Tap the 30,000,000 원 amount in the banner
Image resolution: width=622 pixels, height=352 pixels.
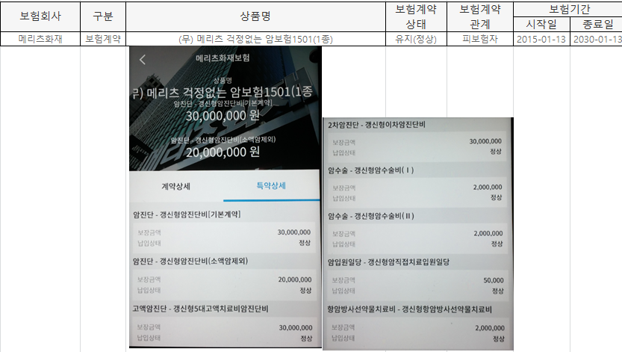(223, 116)
